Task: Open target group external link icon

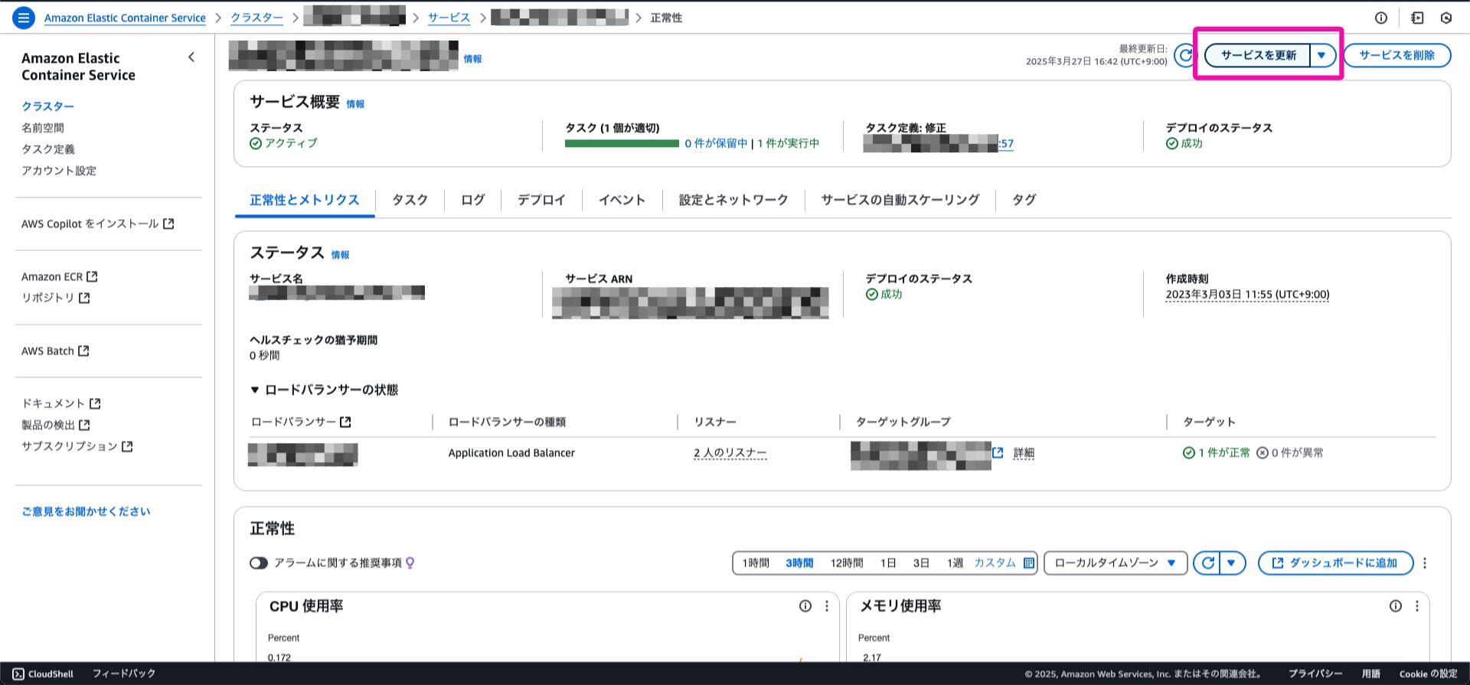Action: tap(998, 452)
